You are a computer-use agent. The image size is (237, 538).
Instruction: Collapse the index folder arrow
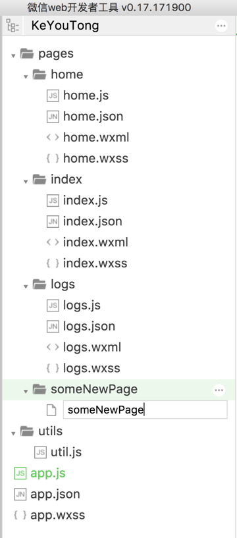(26, 182)
